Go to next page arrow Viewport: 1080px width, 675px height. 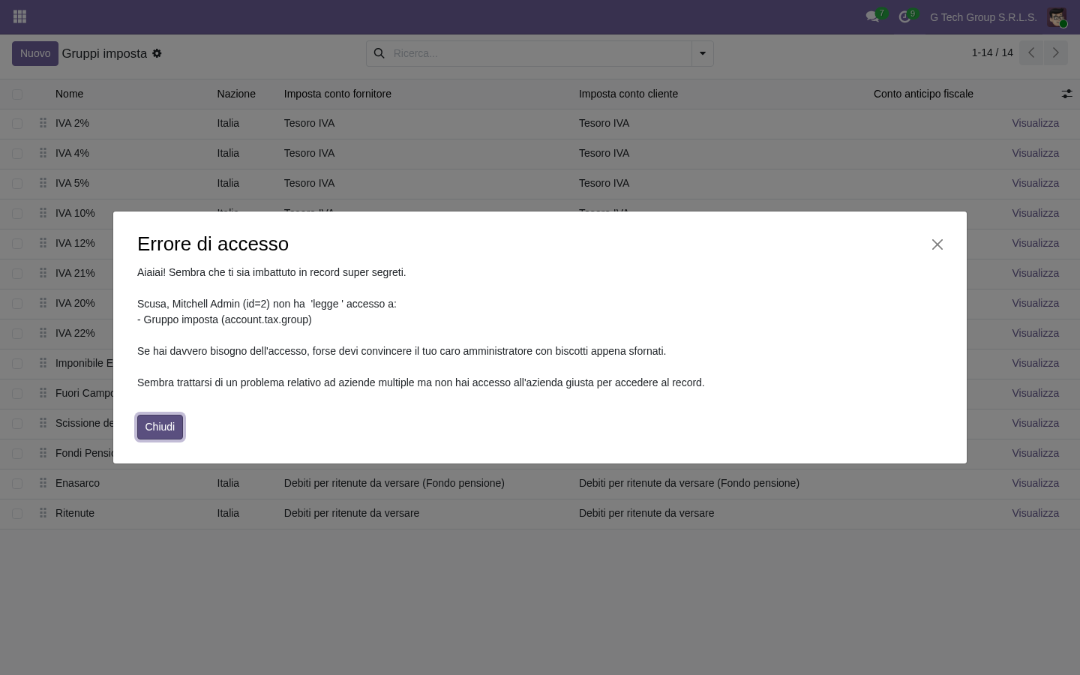pos(1055,53)
